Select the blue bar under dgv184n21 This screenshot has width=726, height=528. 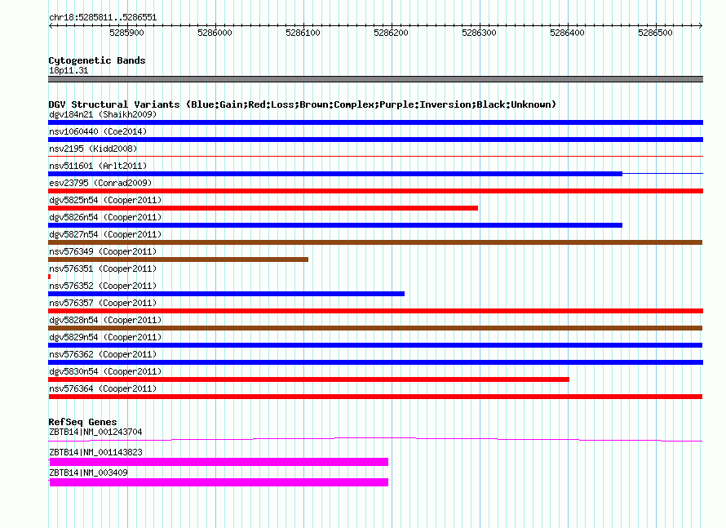pos(375,122)
